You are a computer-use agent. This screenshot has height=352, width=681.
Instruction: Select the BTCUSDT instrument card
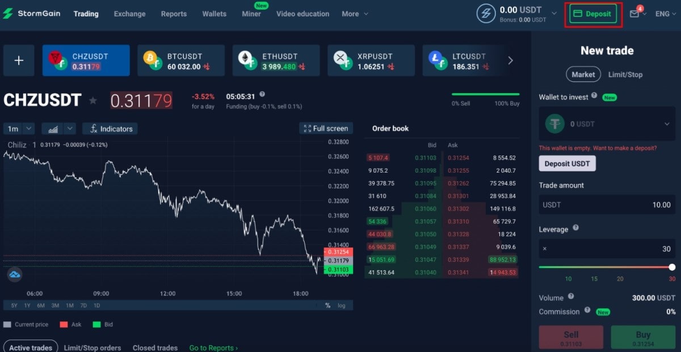pos(181,60)
